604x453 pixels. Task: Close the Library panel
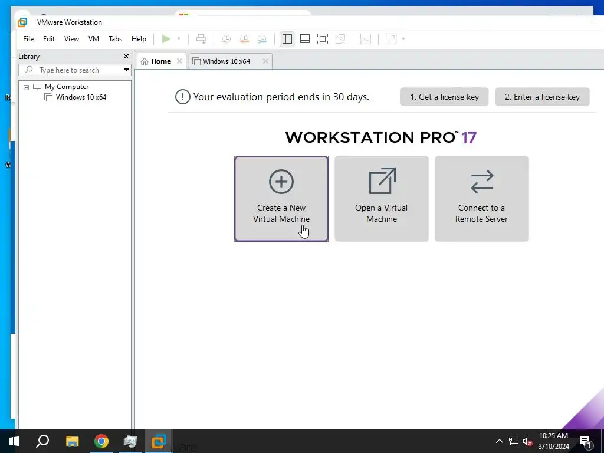[x=126, y=57]
